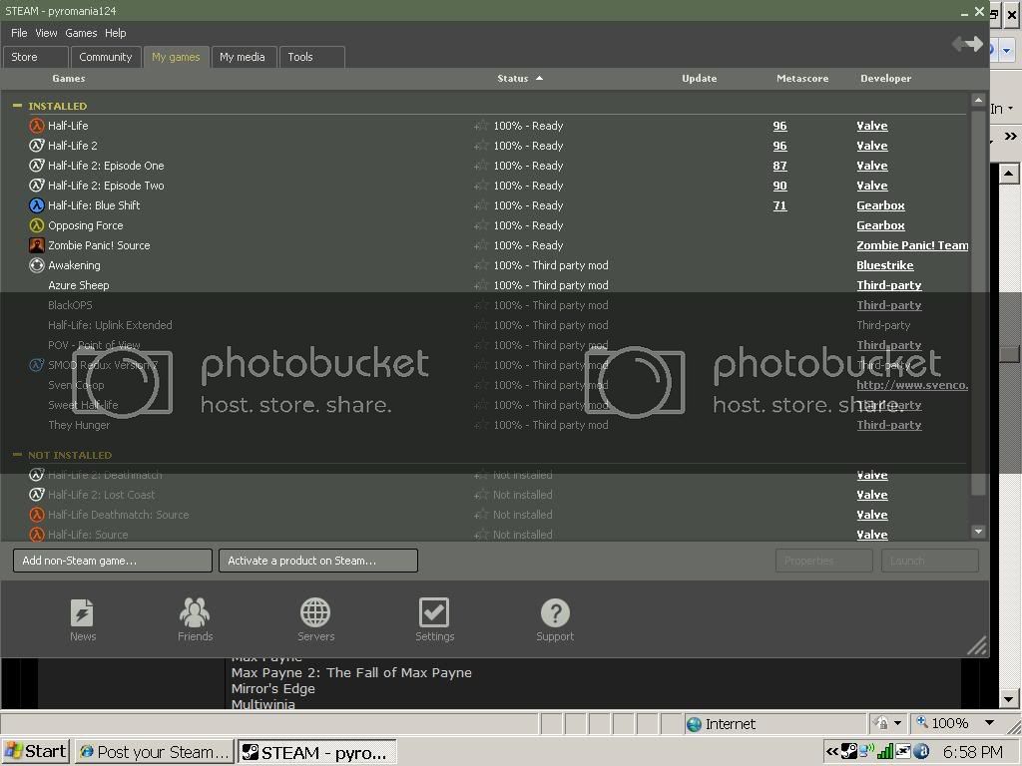The height and width of the screenshot is (766, 1022).
Task: Click the Add non-Steam game button
Action: tap(113, 561)
